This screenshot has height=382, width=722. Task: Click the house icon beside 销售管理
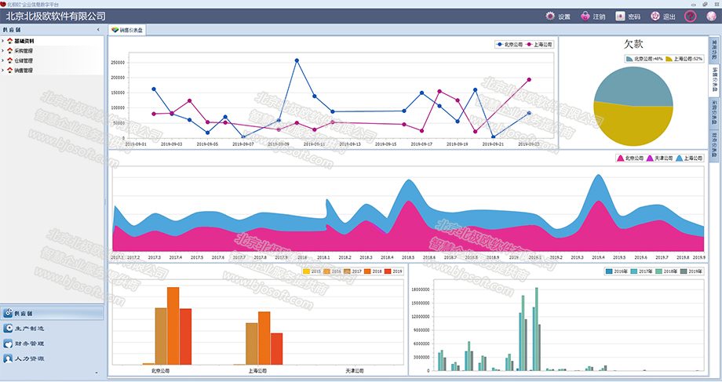[x=10, y=71]
